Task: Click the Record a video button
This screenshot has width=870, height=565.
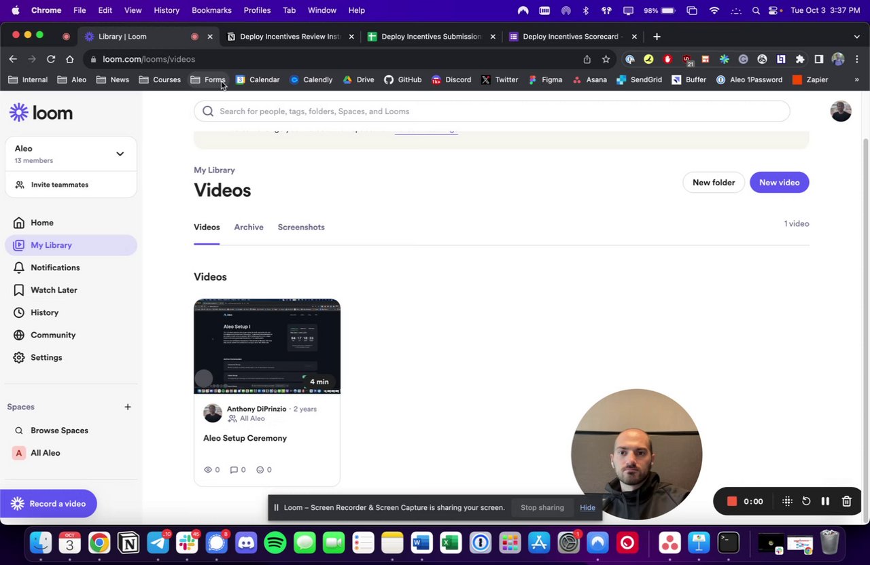Action: (x=48, y=504)
